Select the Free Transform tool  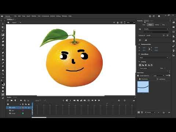pyautogui.click(x=3, y=27)
